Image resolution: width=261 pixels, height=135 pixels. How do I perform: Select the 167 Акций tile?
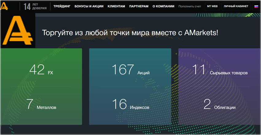[x=130, y=70]
